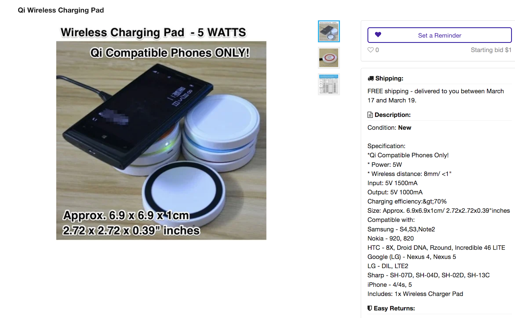Click the Samsung - S4,S3,Note2 compatibility line

[401, 229]
